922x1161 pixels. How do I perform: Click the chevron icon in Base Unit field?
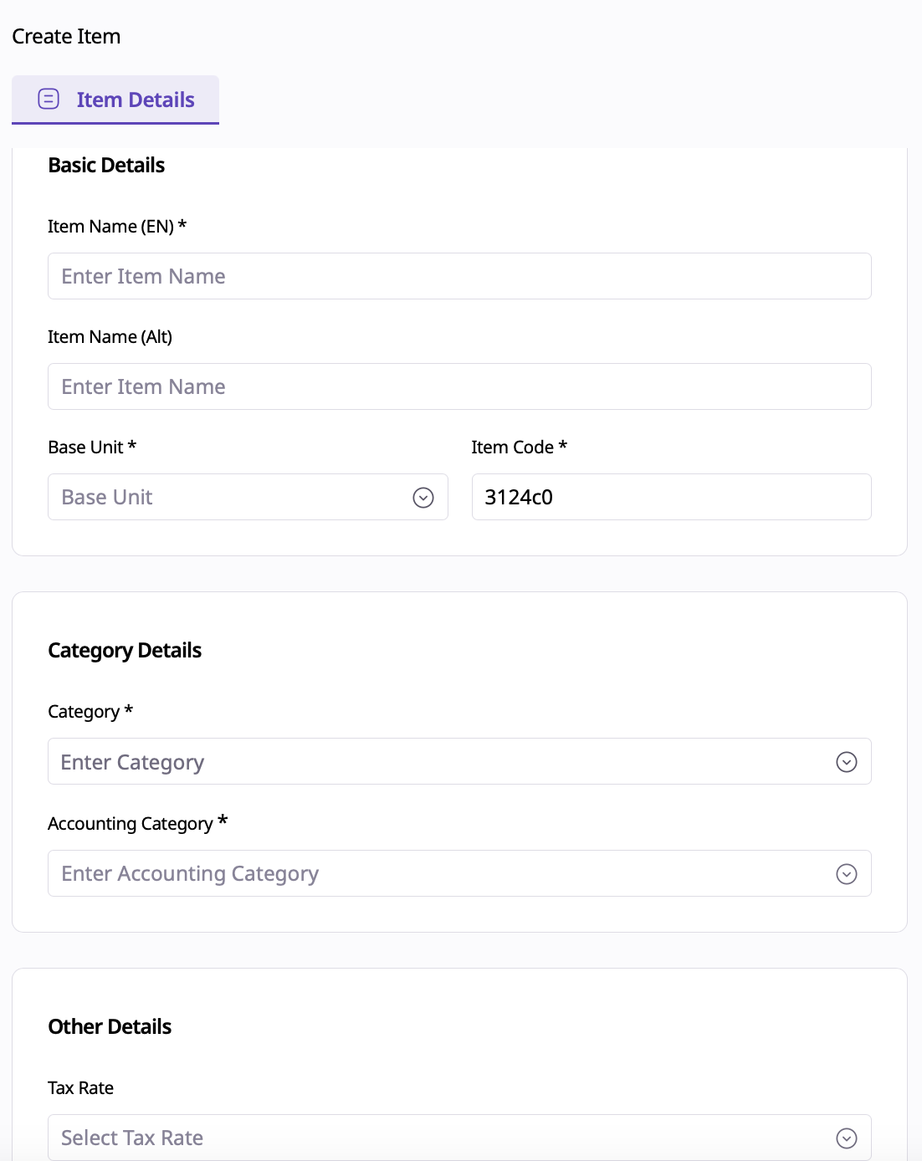[x=423, y=498]
